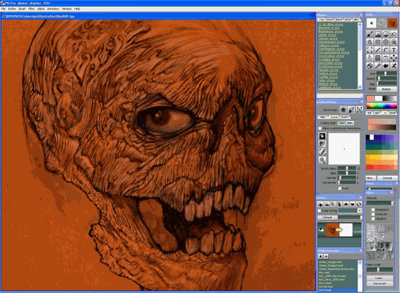Enable Allow custom brush transforms checkbox
The width and height of the screenshot is (400, 293).
pos(320,128)
